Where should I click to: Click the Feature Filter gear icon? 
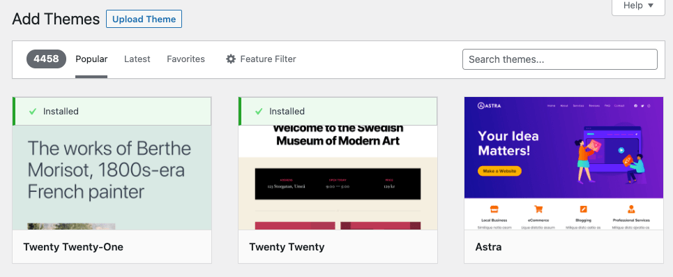point(231,59)
